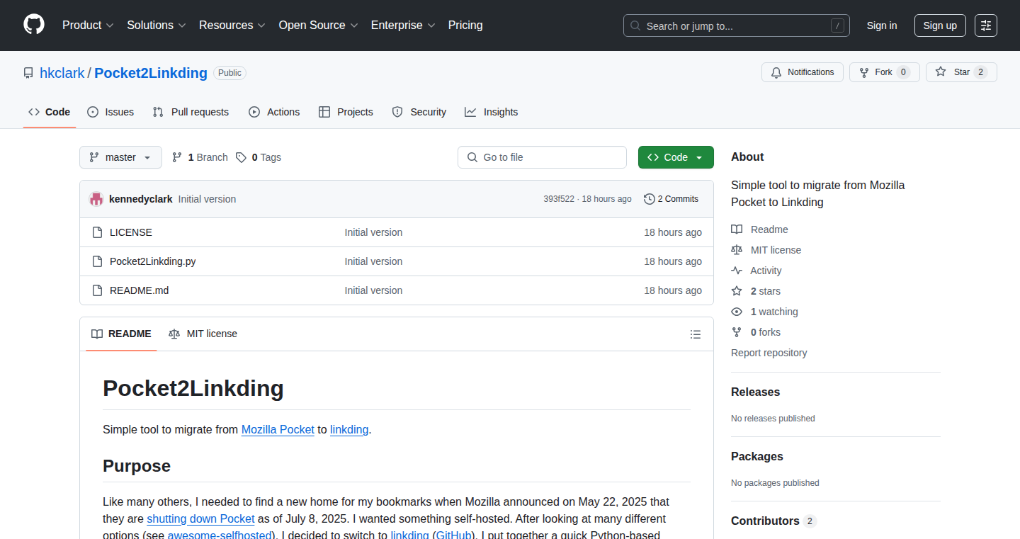This screenshot has height=539, width=1020.
Task: Open the Security tab
Action: (x=419, y=112)
